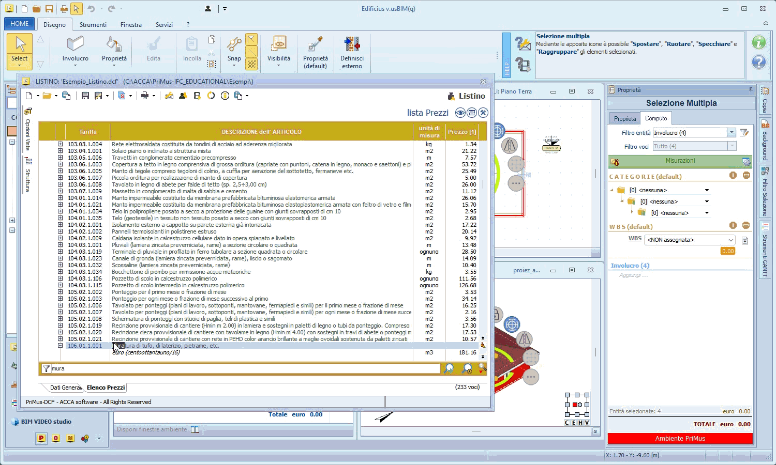Click the search icon next to filter field
Image resolution: width=776 pixels, height=465 pixels.
pyautogui.click(x=449, y=368)
